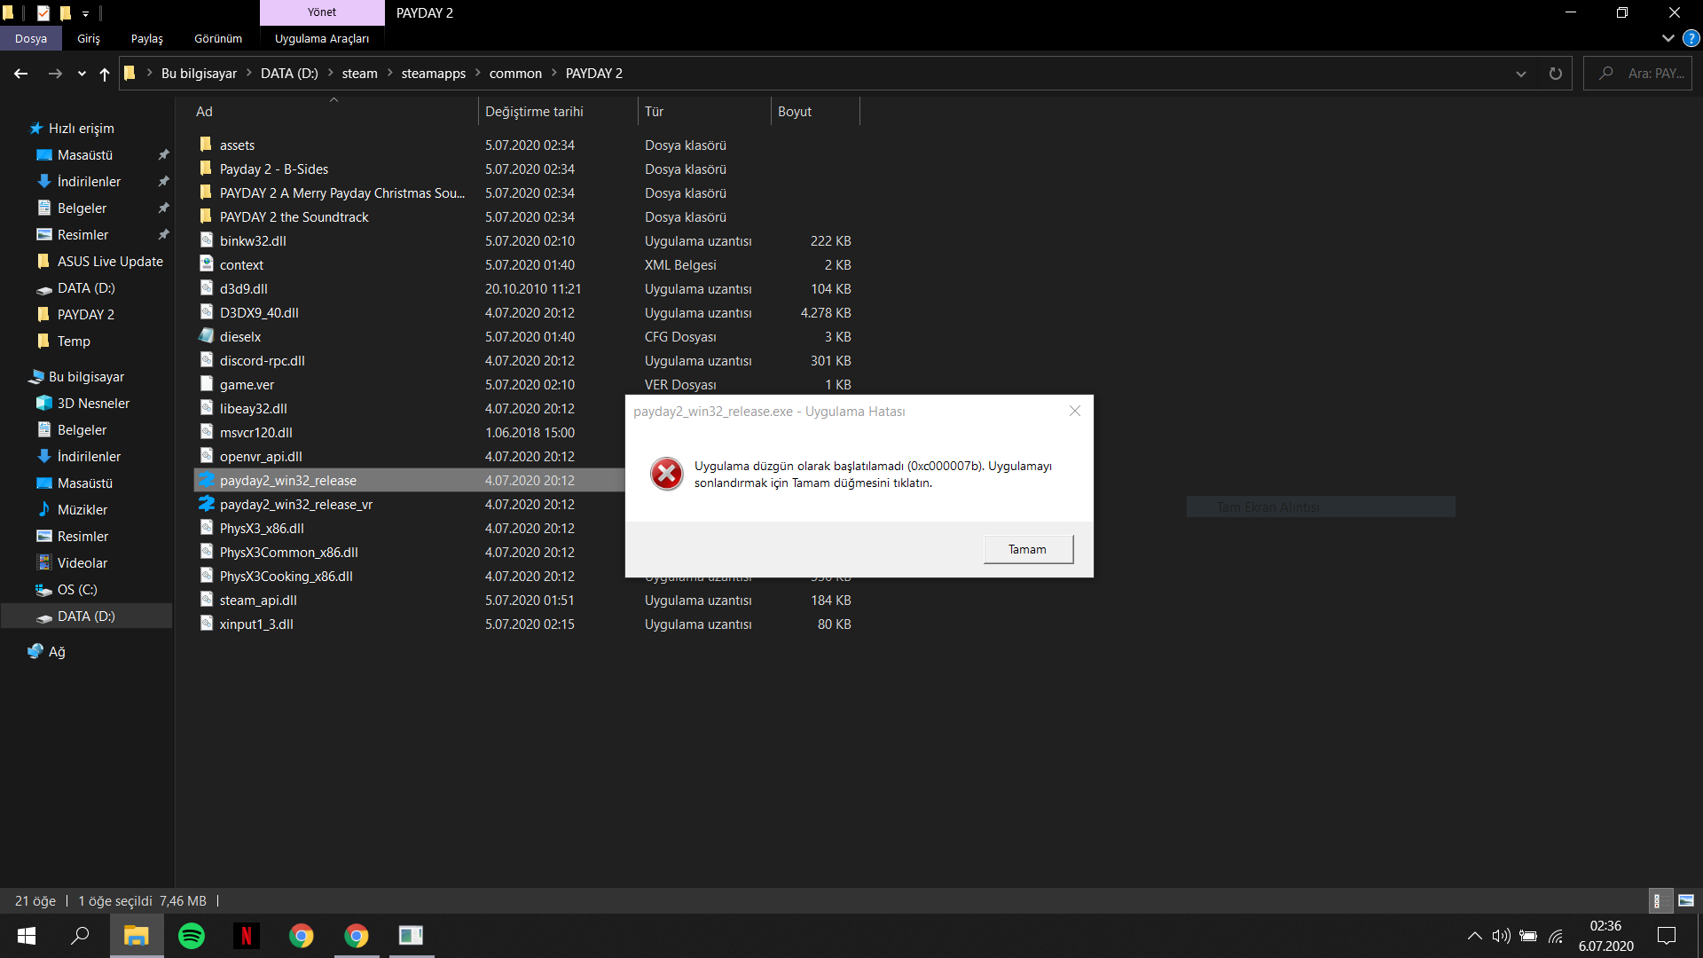Open the Giriş ribbon tab
1703x958 pixels.
(89, 39)
